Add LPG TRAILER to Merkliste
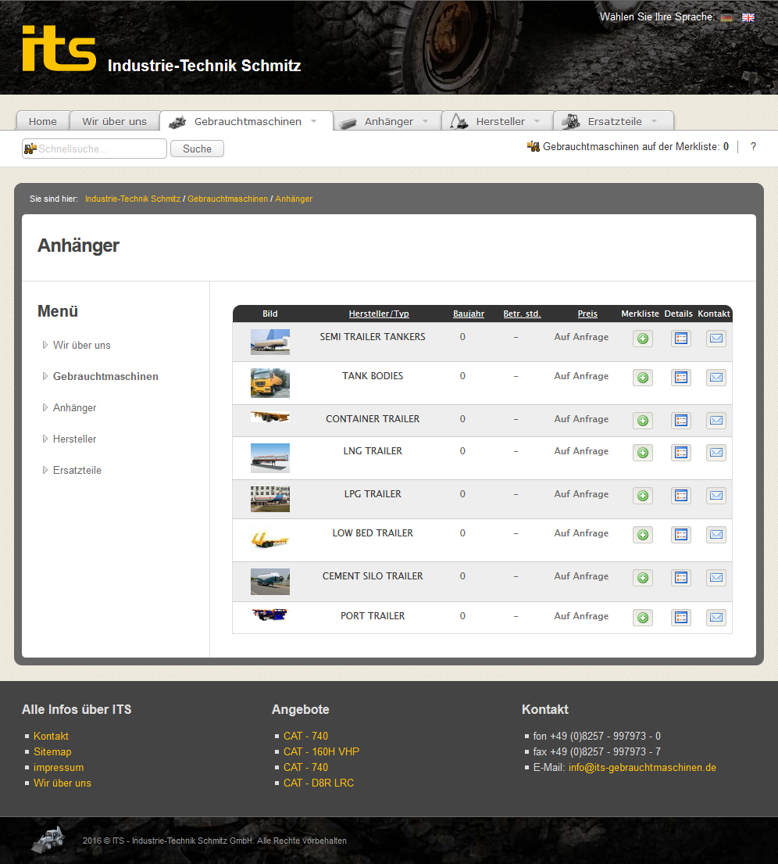The height and width of the screenshot is (864, 778). tap(643, 496)
